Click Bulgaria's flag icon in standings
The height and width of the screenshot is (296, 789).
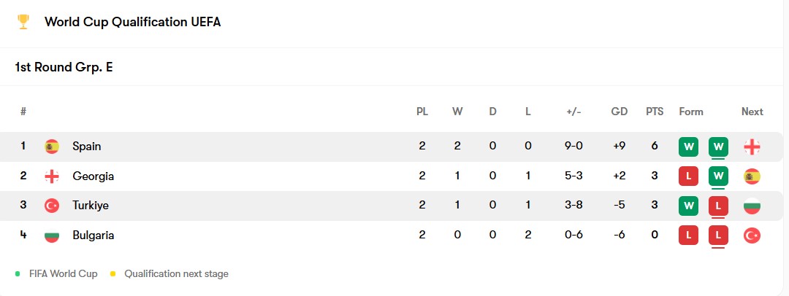pyautogui.click(x=52, y=235)
